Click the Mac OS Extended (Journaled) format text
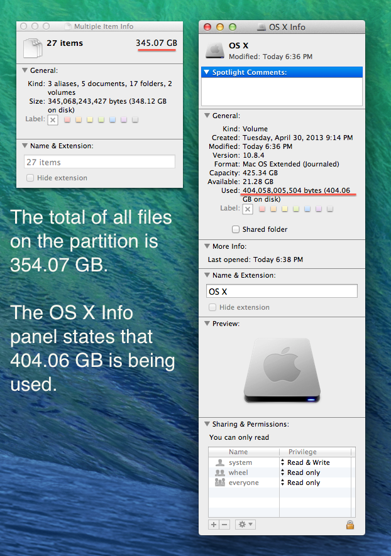Image resolution: width=391 pixels, height=556 pixels. coord(291,164)
